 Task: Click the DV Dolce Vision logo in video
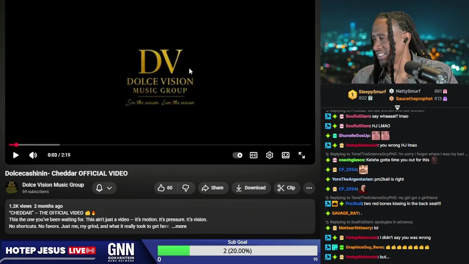(160, 78)
